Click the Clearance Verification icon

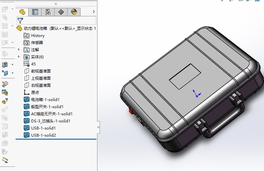pyautogui.click(x=5, y=126)
